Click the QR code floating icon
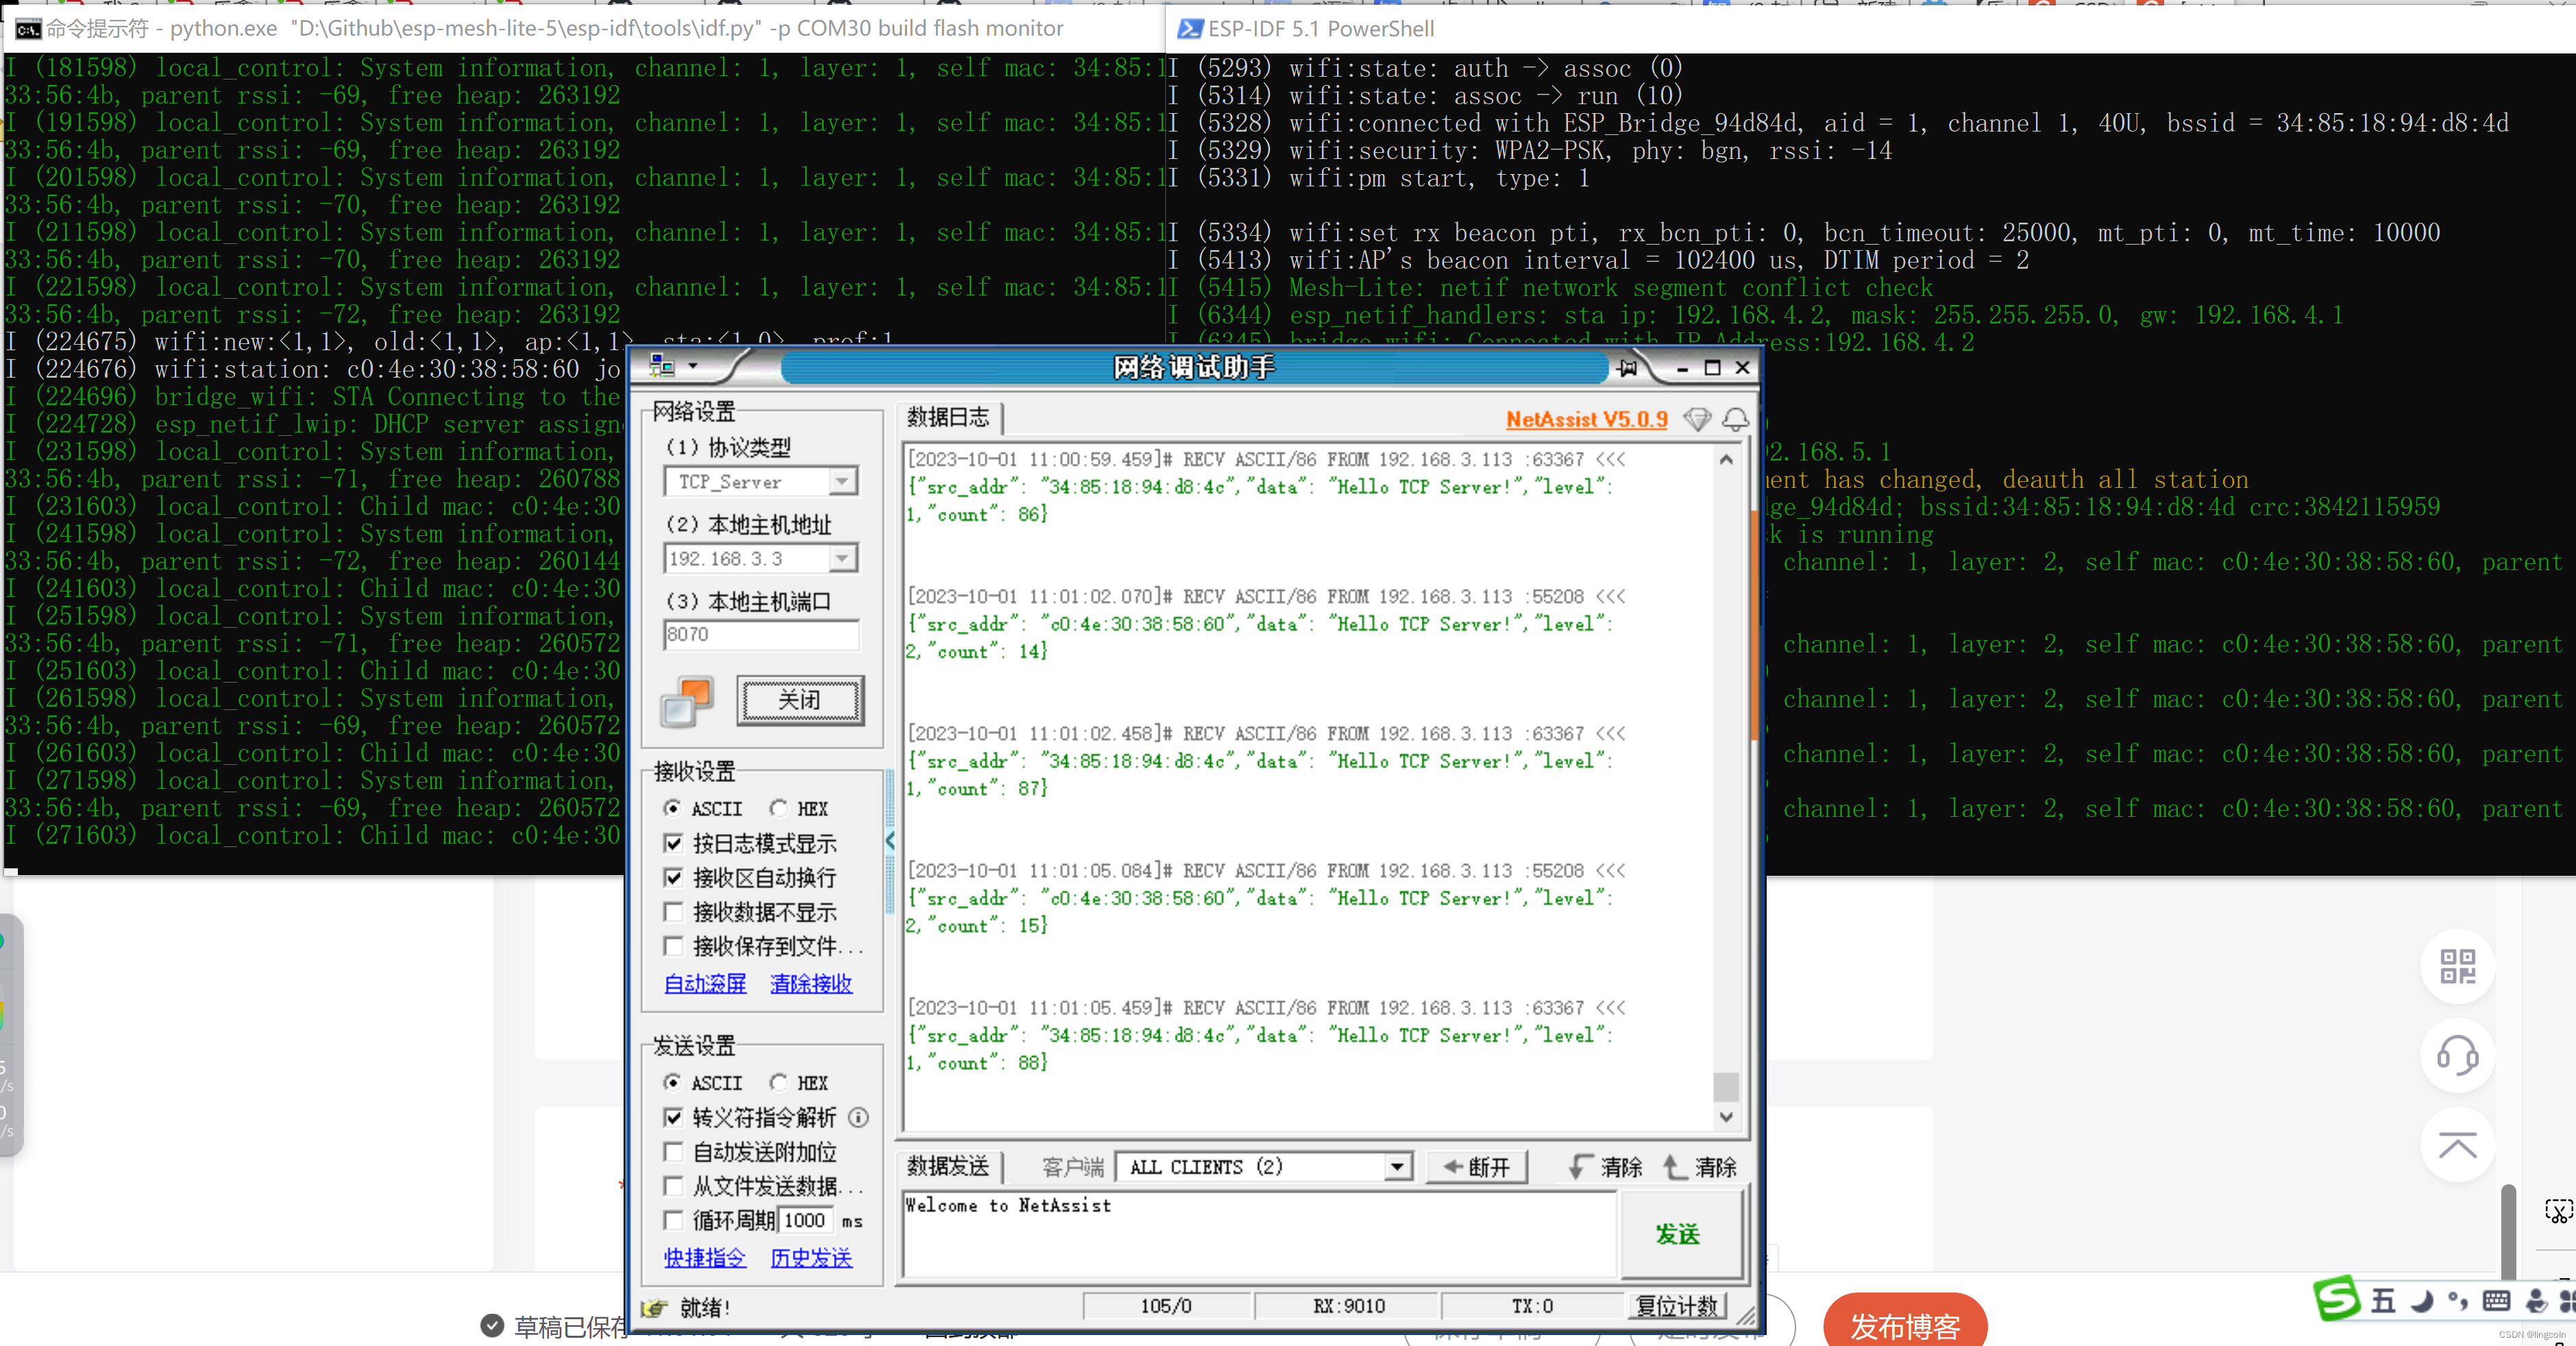 pos(2457,966)
